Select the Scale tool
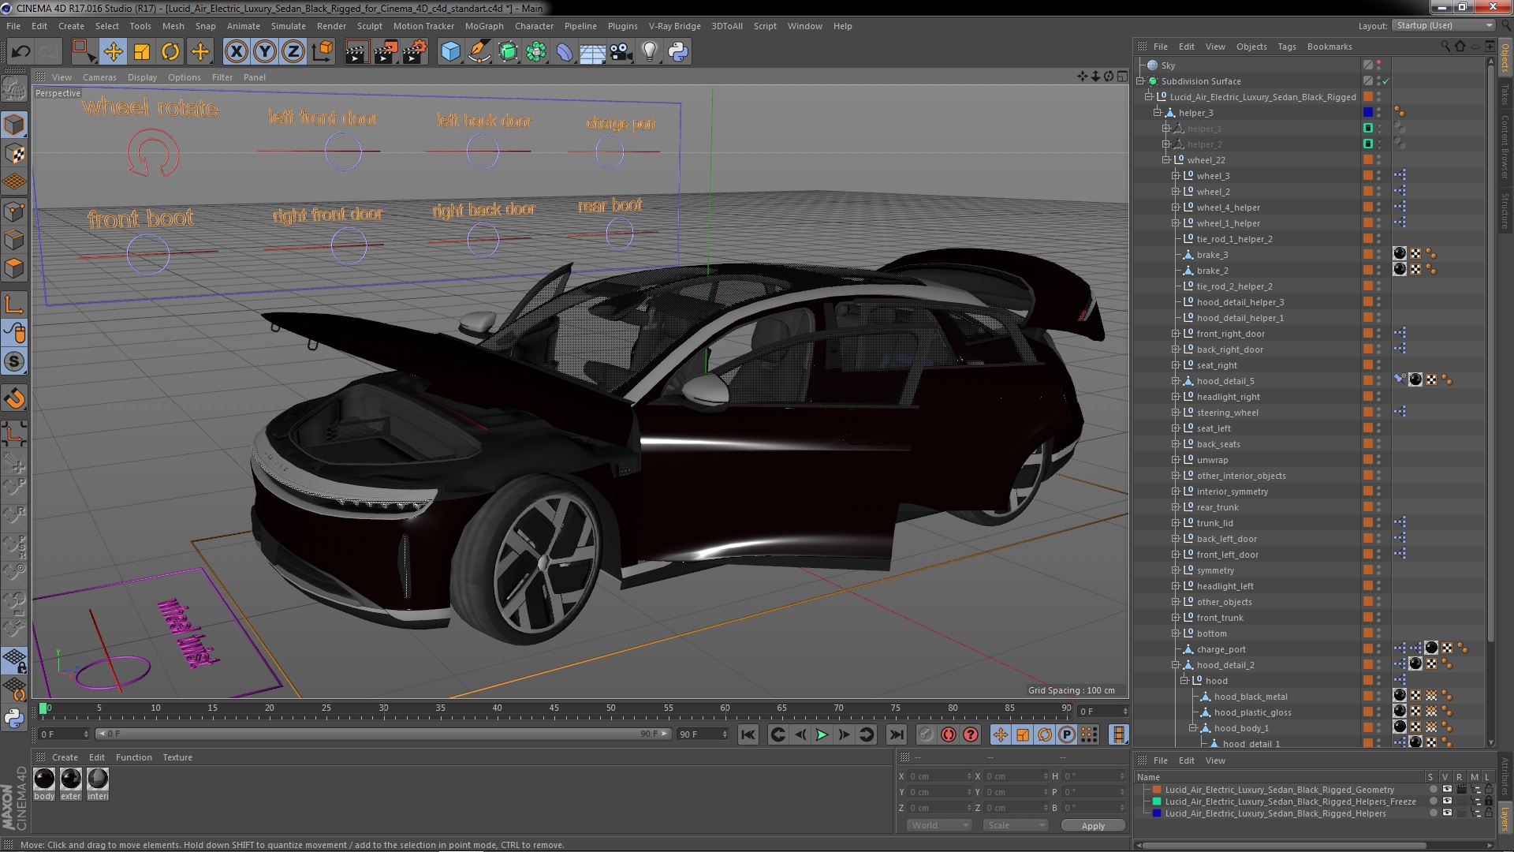Viewport: 1514px width, 852px height. (142, 52)
